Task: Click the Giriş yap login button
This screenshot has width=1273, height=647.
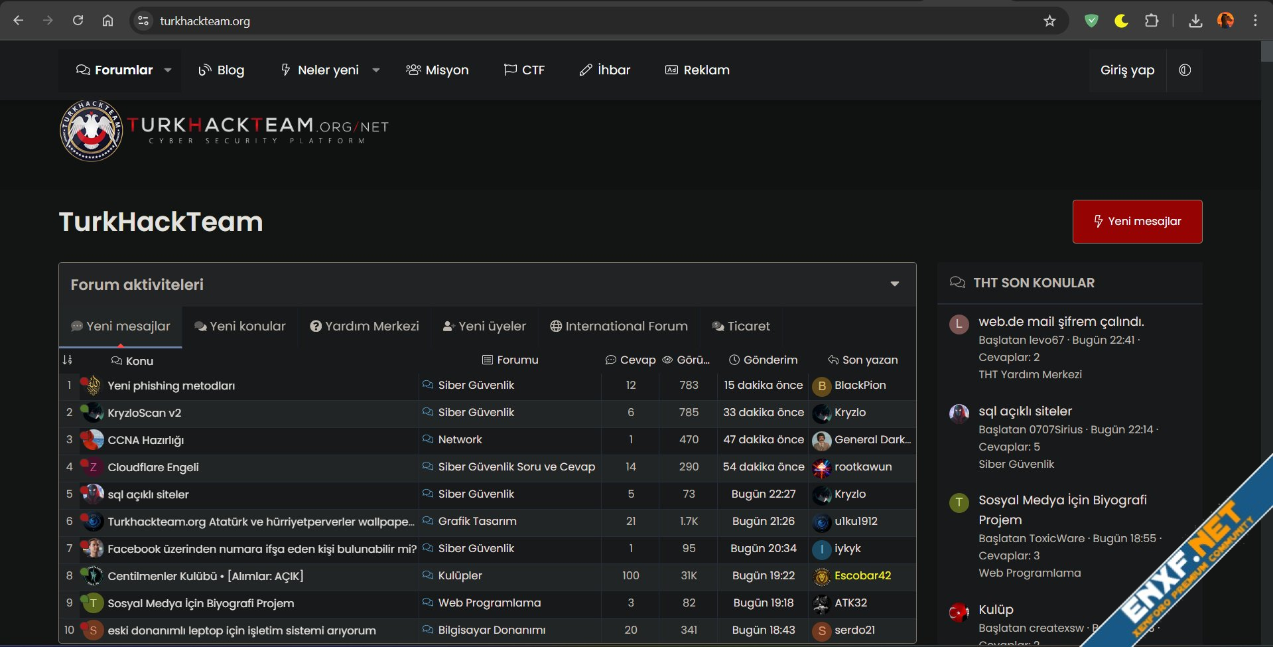Action: 1128,70
